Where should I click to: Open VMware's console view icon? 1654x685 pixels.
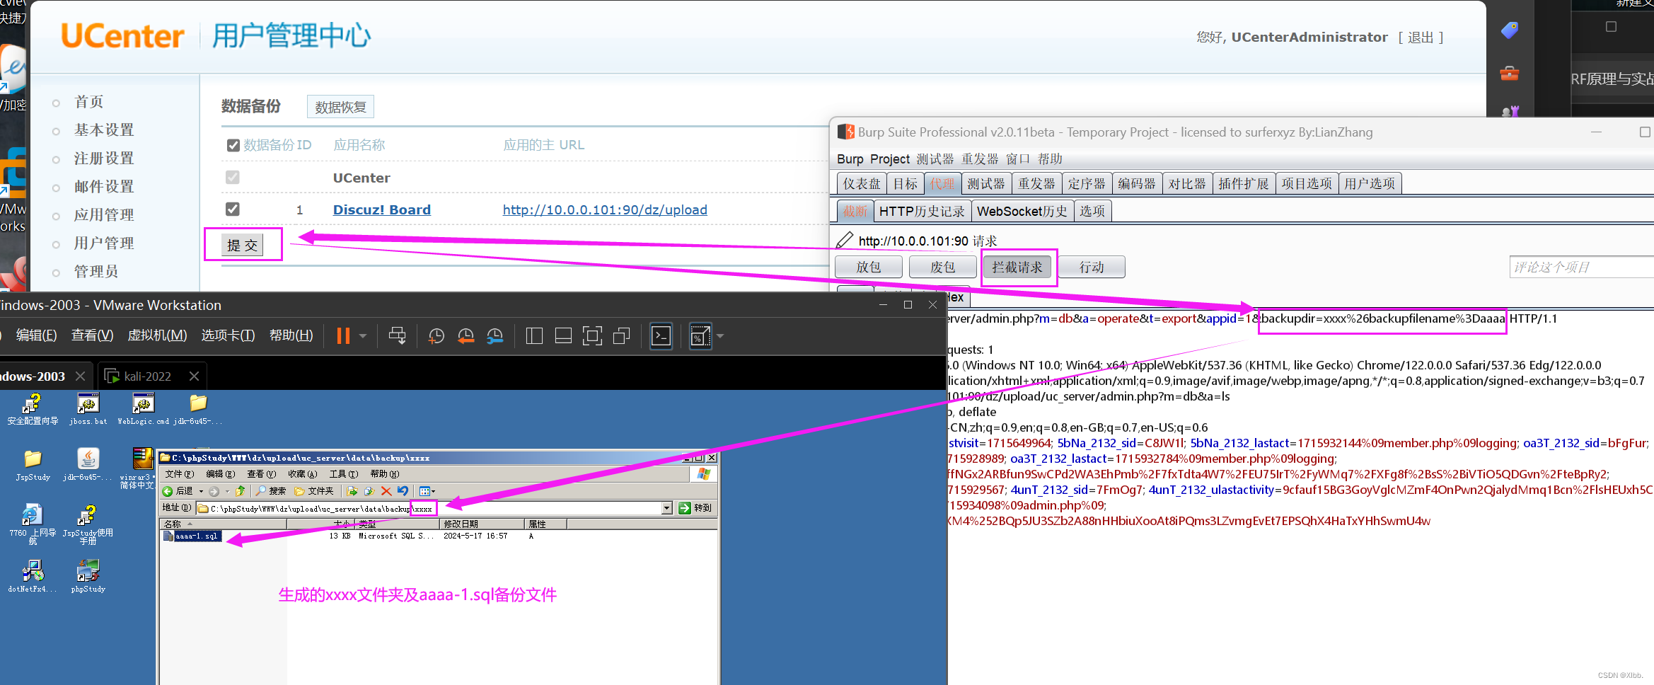(x=661, y=336)
